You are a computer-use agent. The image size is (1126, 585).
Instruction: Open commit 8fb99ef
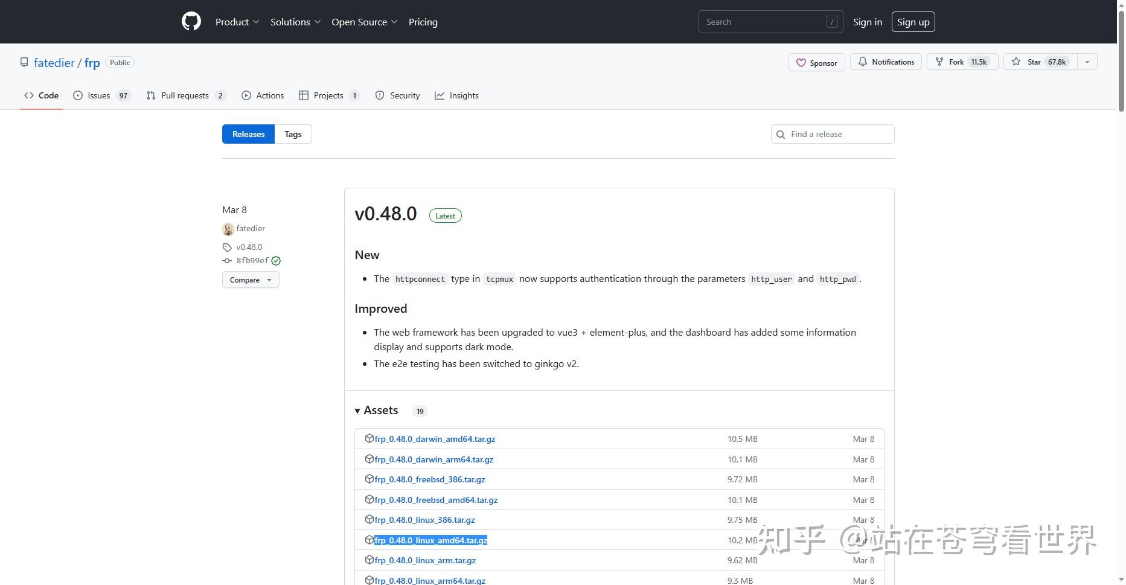[252, 261]
